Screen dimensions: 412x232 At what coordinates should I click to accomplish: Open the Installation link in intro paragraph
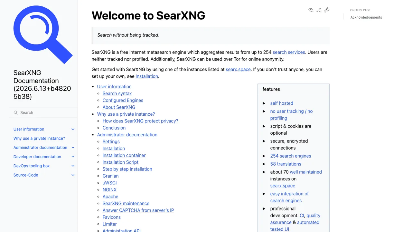pos(147,76)
